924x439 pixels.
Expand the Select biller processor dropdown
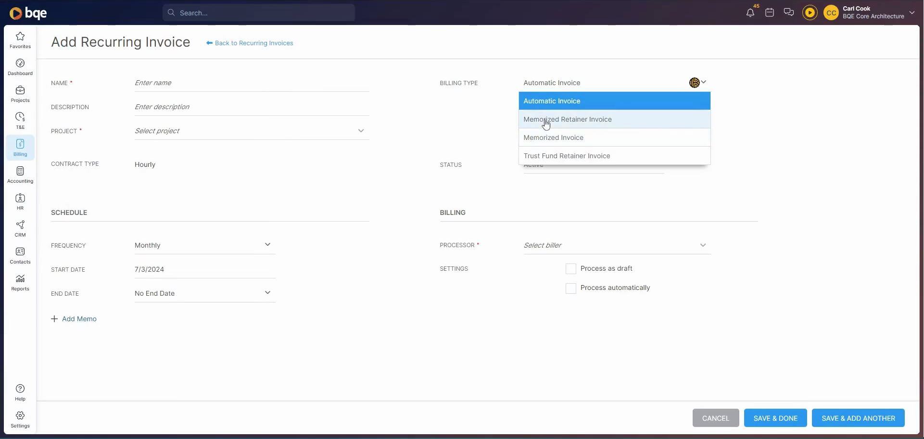[617, 245]
